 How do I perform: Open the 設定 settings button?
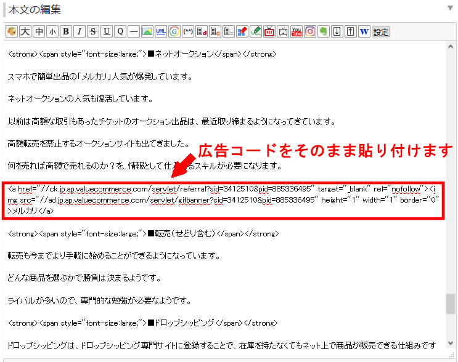(381, 31)
